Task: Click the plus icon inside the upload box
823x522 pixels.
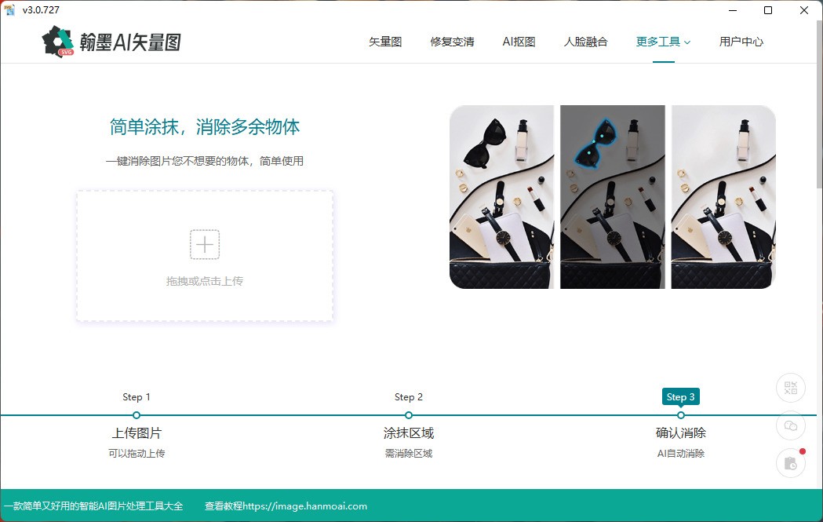Action: pos(204,244)
